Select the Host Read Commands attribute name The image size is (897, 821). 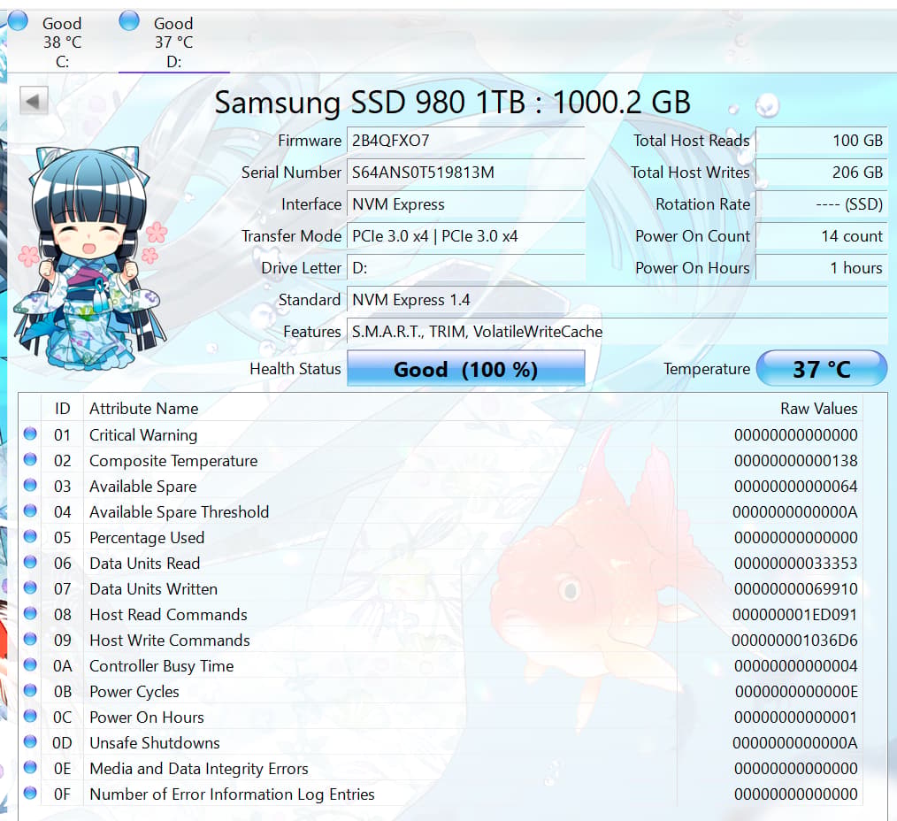point(169,615)
